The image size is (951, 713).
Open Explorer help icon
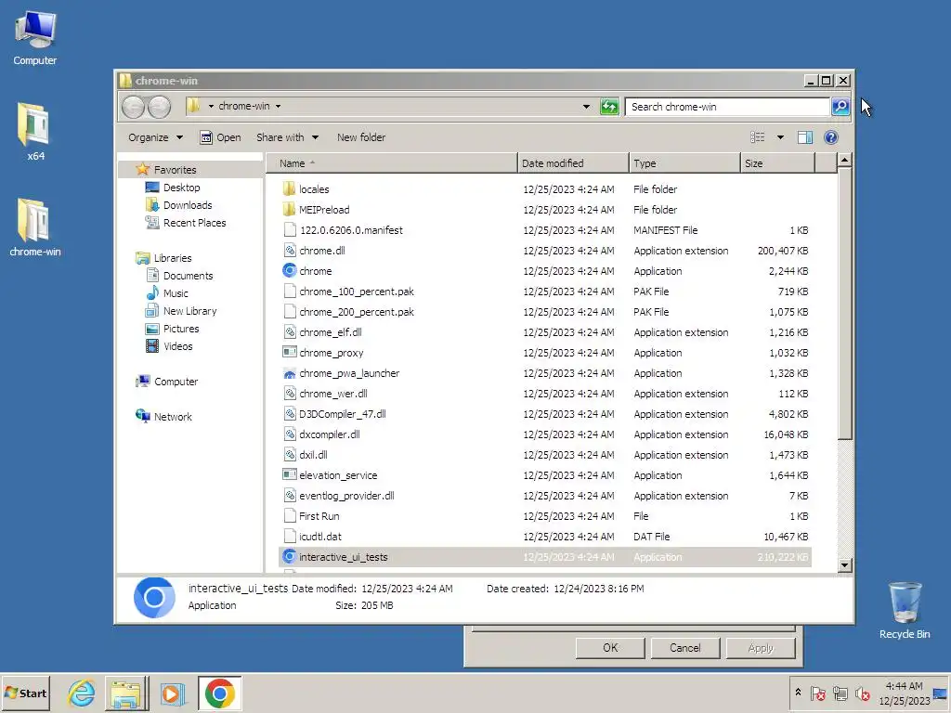pyautogui.click(x=831, y=137)
